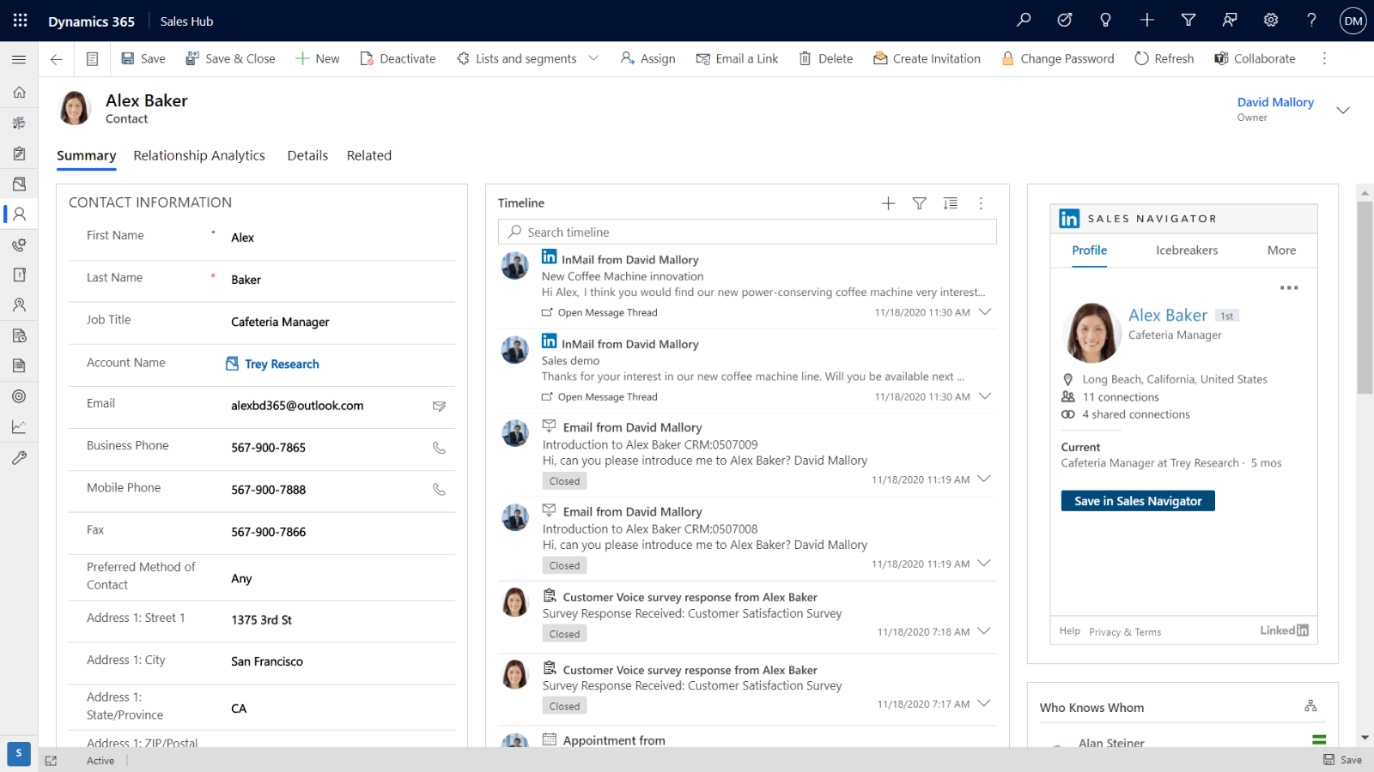1374x772 pixels.
Task: Toggle the Closed status tag on the email activity
Action: (x=564, y=480)
